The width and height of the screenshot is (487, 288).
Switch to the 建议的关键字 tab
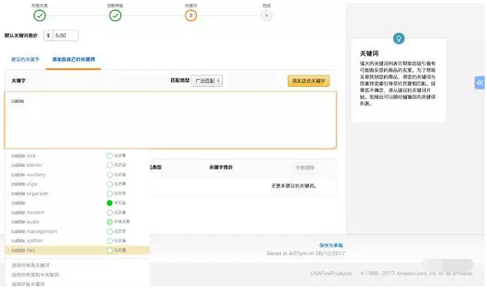25,59
